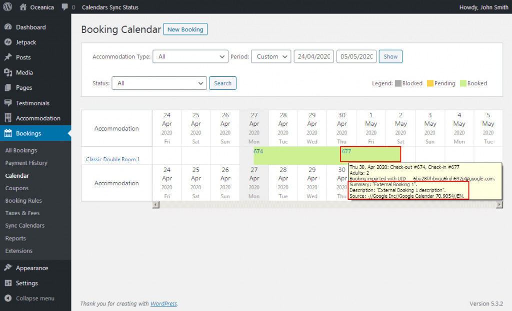512x311 pixels.
Task: Open Posts via the pushpin icon
Action: pyautogui.click(x=8, y=57)
